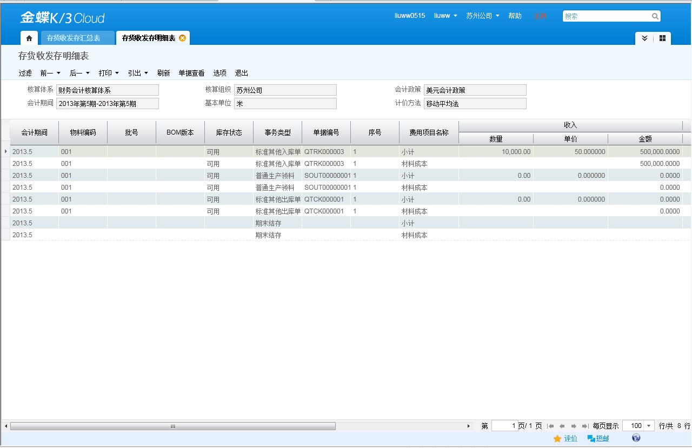
Task: Click the 注销 logout link
Action: (x=539, y=16)
